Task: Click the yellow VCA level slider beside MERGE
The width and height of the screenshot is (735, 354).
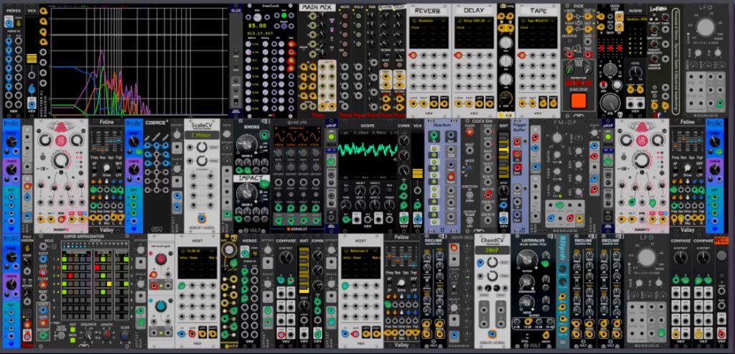Action: (32, 59)
